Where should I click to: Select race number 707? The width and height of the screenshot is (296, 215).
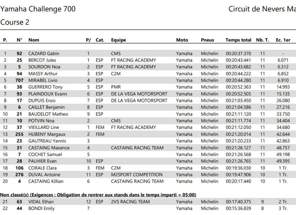click(19, 80)
